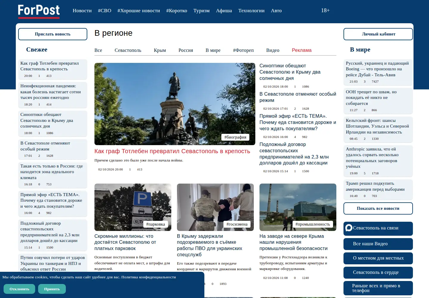Open На заводе на севере Крыма headline
This screenshot has height=298, width=429.
click(293, 242)
